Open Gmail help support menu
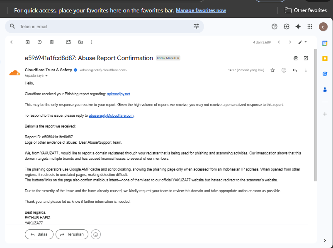This screenshot has height=248, width=333. 275,26
